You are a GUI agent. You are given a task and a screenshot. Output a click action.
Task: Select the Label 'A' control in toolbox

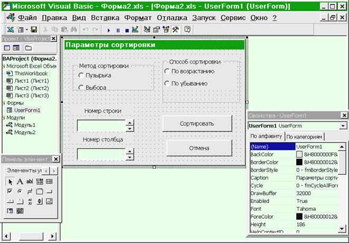[20, 182]
